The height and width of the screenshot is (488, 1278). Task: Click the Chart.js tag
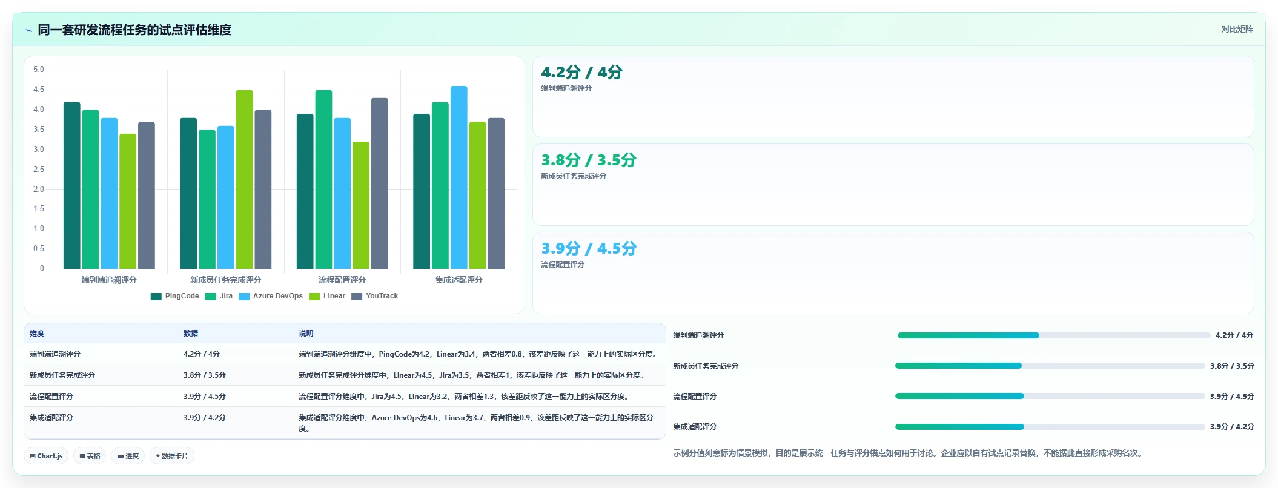tap(46, 456)
